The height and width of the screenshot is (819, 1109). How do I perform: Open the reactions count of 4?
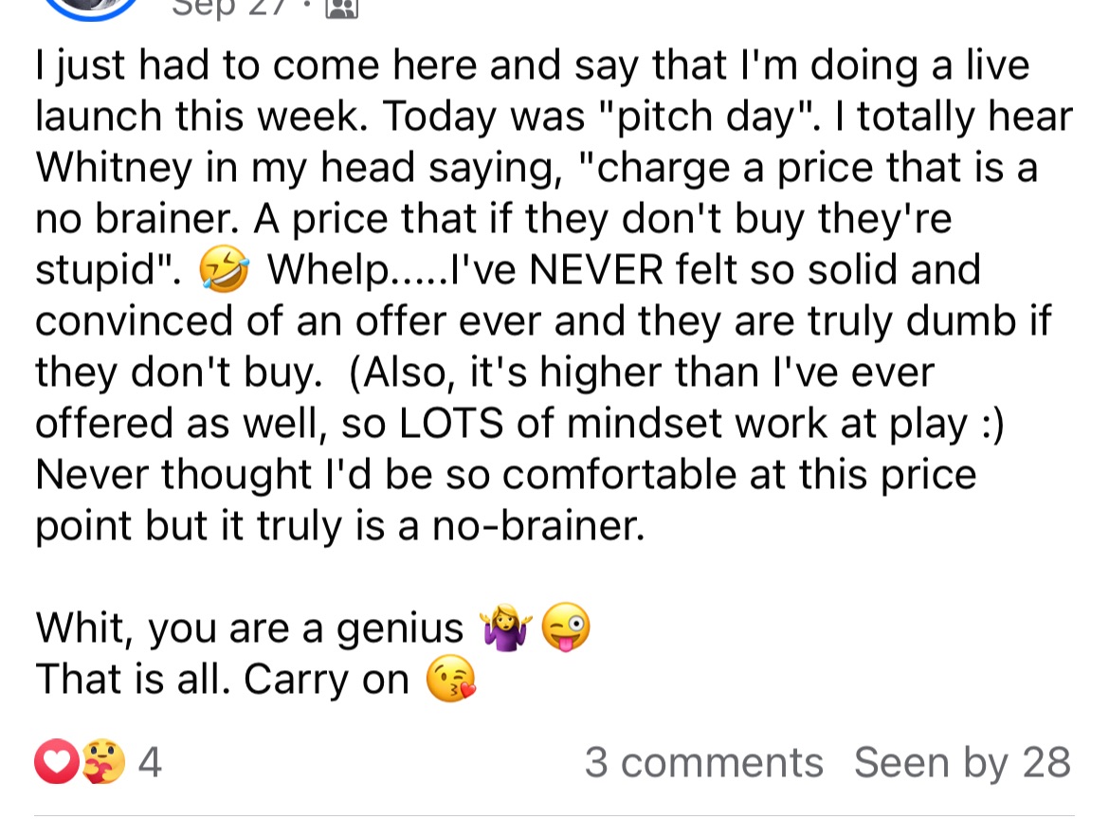150,762
